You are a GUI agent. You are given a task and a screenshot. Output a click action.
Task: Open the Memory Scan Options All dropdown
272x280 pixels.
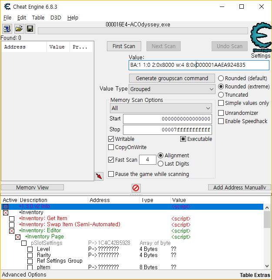pos(161,108)
